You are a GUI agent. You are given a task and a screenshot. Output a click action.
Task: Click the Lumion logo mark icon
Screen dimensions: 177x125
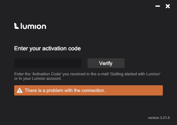[16, 26]
